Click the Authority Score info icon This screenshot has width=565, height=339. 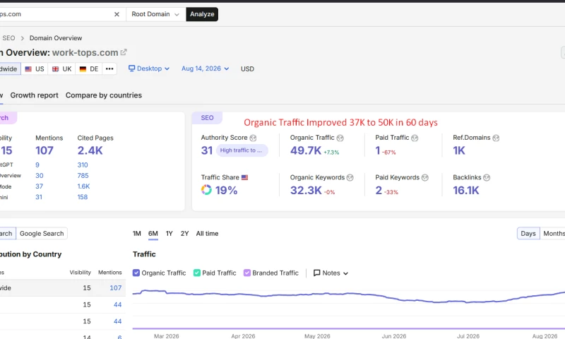coord(253,138)
